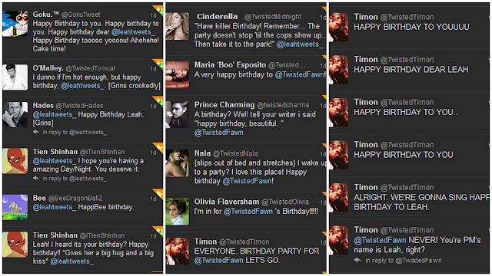Open Timon's avatar beside HAPPY BIRTHDAY DEAR LEAH
This screenshot has height=276, width=492.
pyautogui.click(x=339, y=70)
